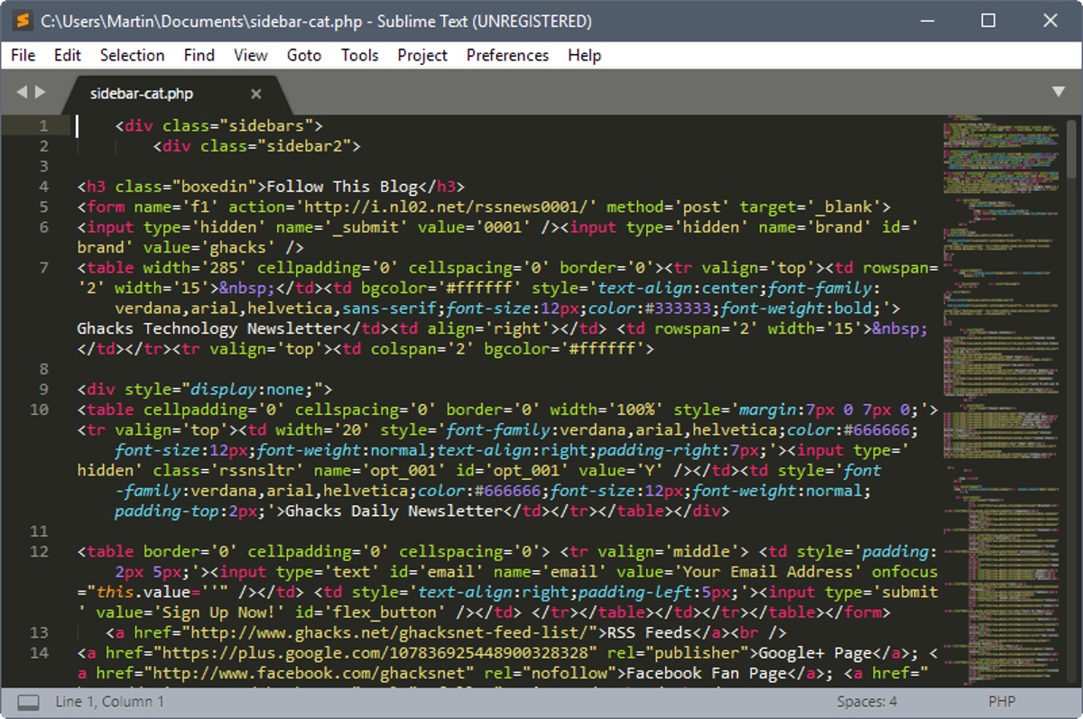Open the Tools menu

pyautogui.click(x=359, y=55)
